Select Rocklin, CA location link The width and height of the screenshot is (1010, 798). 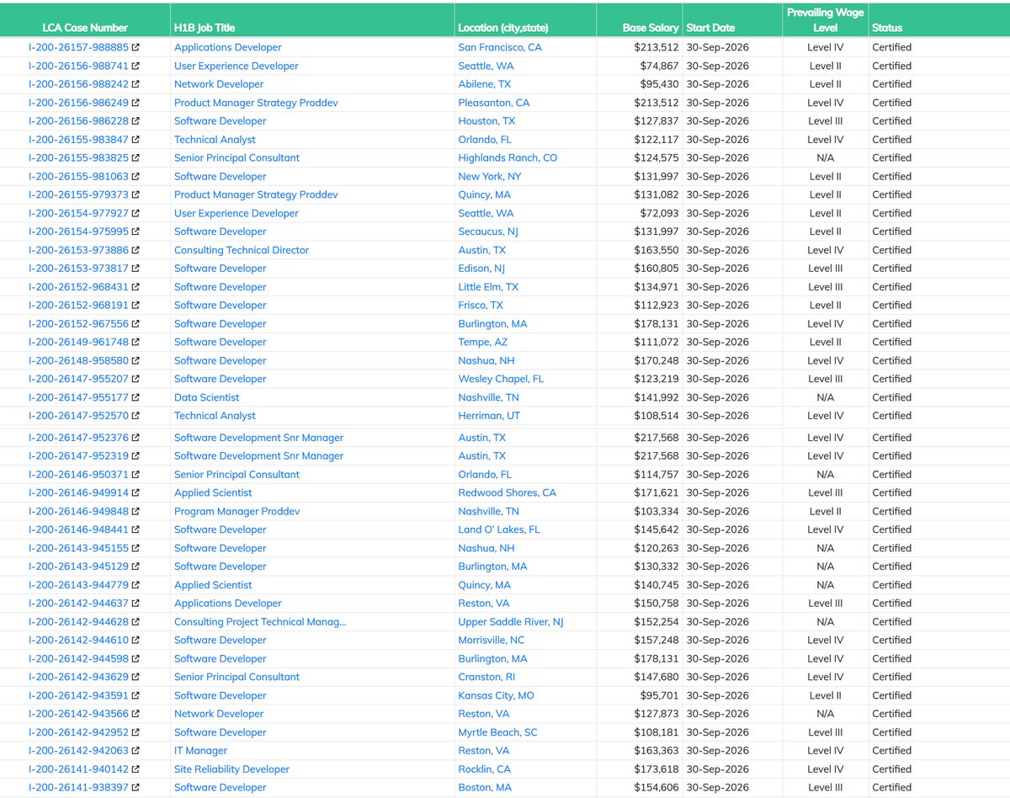(x=484, y=769)
